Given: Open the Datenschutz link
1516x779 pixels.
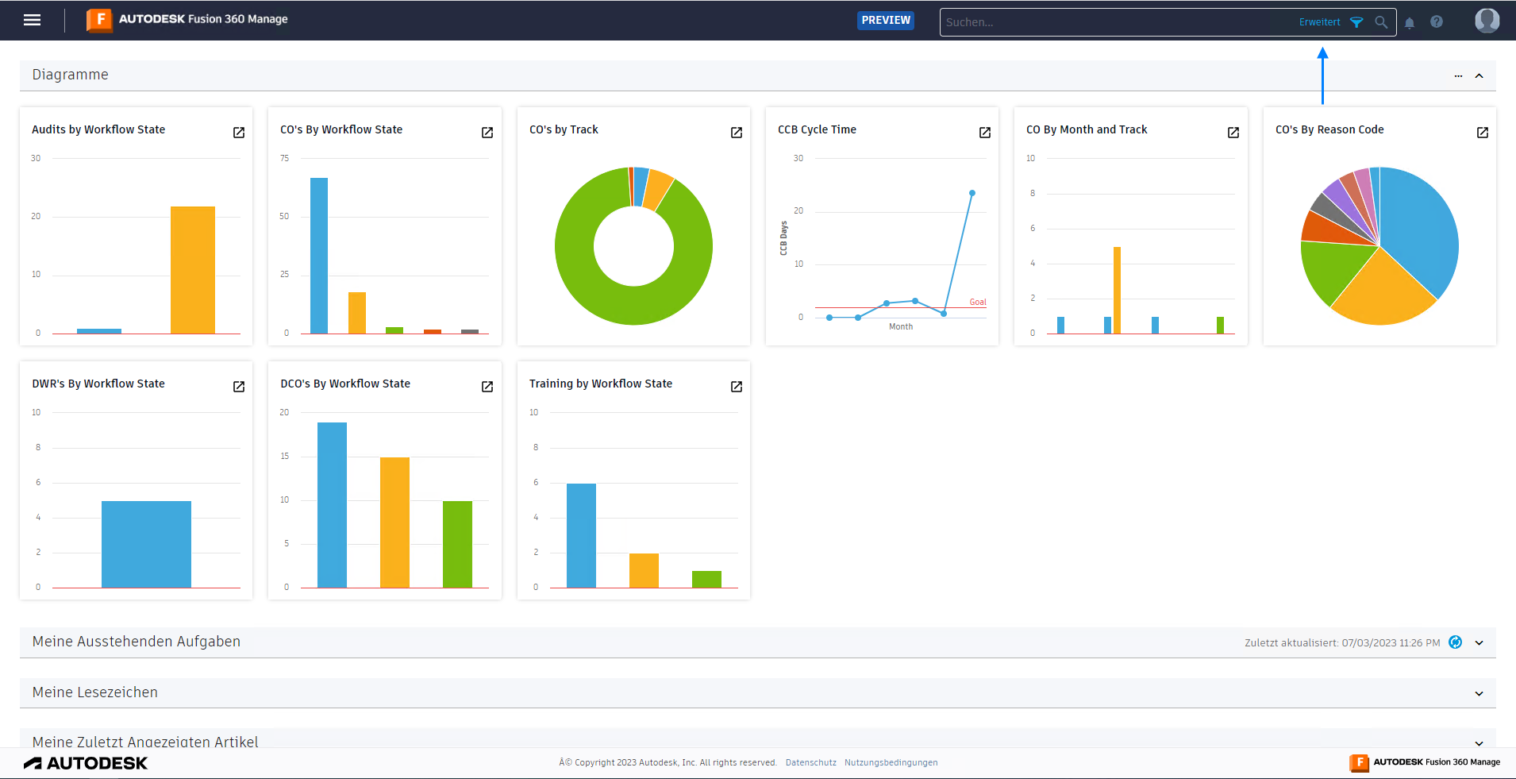Looking at the screenshot, I should [811, 762].
